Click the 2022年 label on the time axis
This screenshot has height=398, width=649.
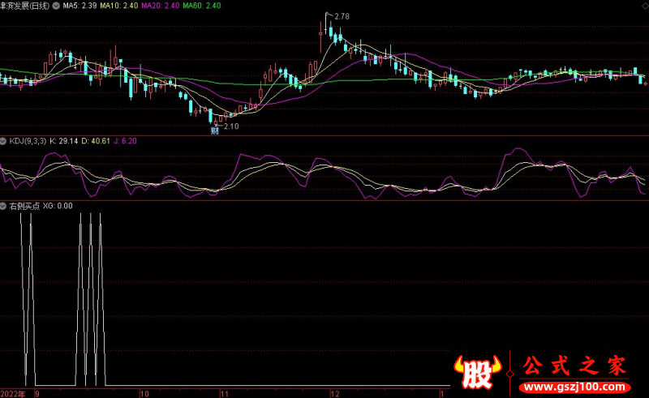[x=13, y=392]
